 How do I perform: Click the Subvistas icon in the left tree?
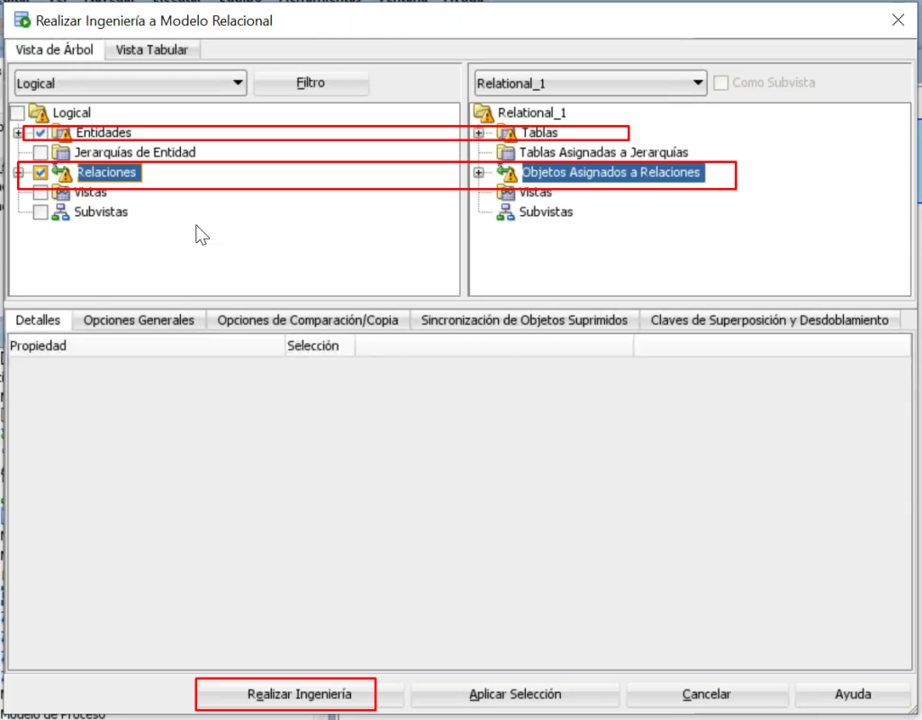pyautogui.click(x=61, y=211)
